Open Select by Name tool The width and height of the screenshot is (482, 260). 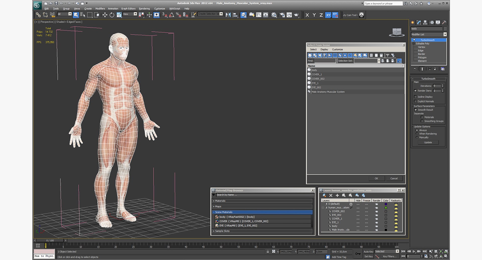(x=83, y=15)
